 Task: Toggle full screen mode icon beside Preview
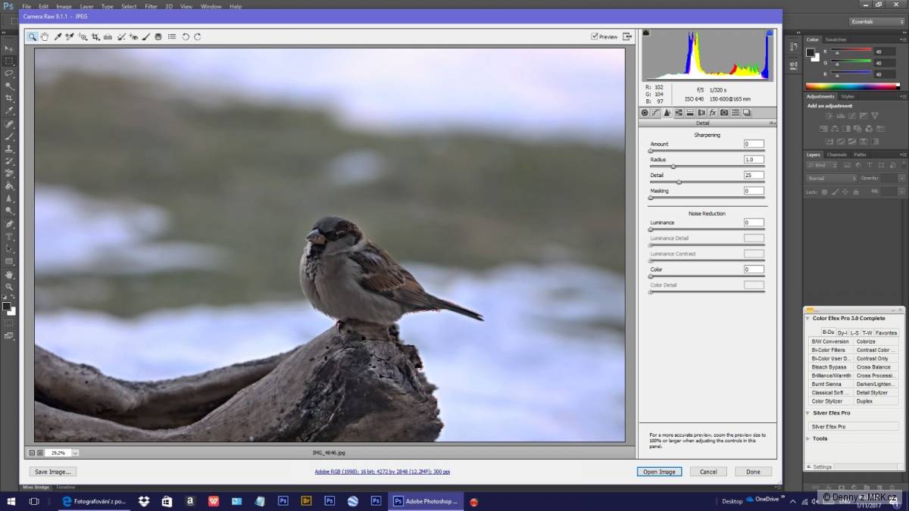click(627, 36)
